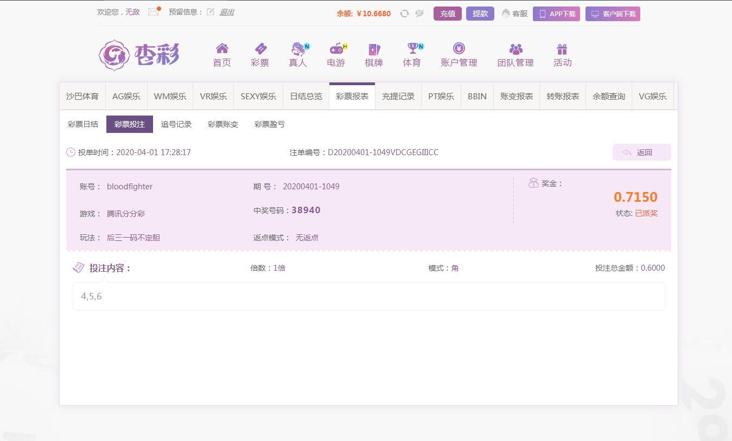Toggle balance visibility eye icon

(419, 14)
